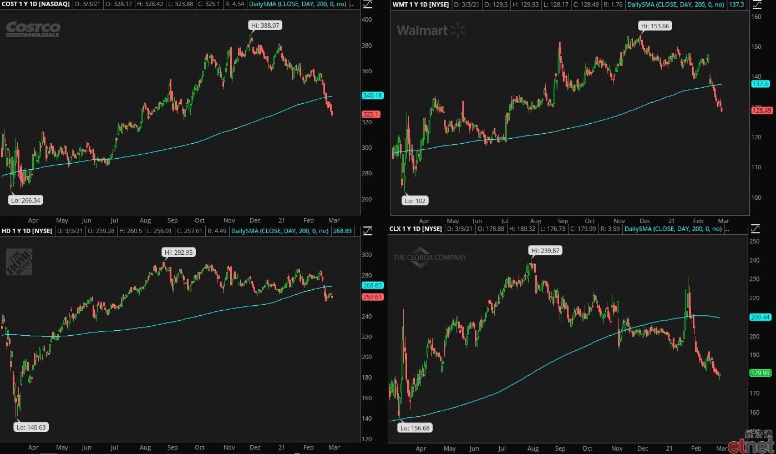Click The Clorox Company logo
Image resolution: width=776 pixels, height=454 pixels.
click(x=430, y=258)
